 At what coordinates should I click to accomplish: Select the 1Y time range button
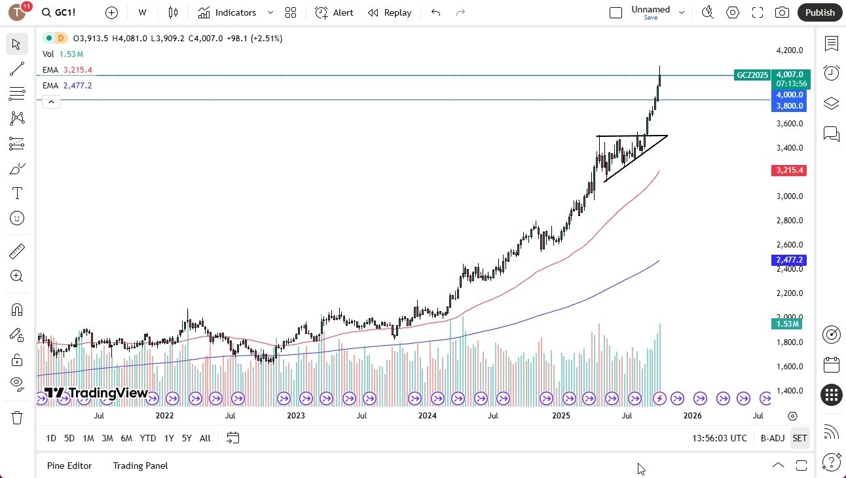169,438
